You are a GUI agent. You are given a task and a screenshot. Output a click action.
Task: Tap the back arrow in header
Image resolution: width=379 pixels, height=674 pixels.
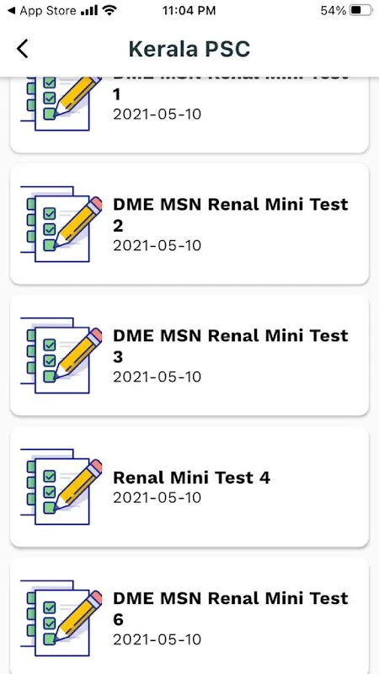point(23,49)
